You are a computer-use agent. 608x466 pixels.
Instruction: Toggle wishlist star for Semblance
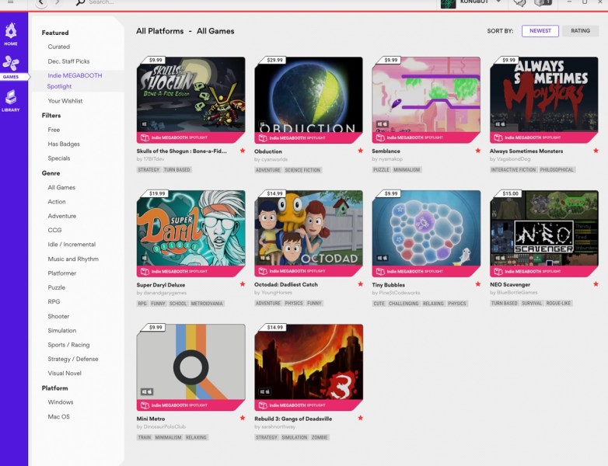point(477,151)
